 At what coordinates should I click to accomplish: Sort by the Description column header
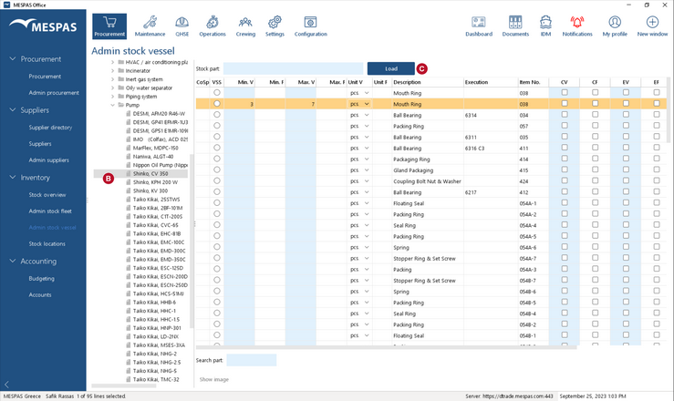(x=428, y=82)
